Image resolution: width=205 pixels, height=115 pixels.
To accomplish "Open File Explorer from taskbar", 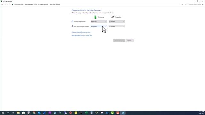I will tap(18, 113).
